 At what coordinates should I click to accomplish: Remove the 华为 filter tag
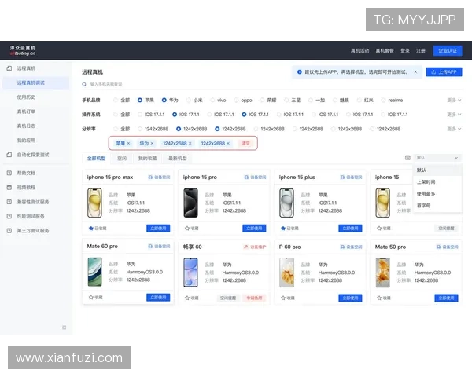(x=152, y=144)
